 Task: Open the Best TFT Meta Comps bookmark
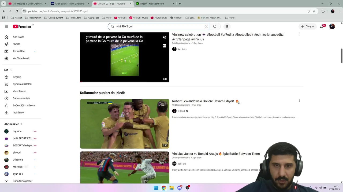pos(210,18)
